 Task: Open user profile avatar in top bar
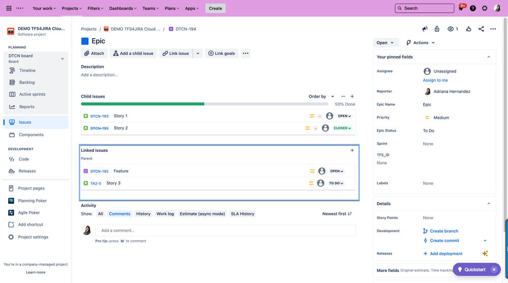click(497, 9)
